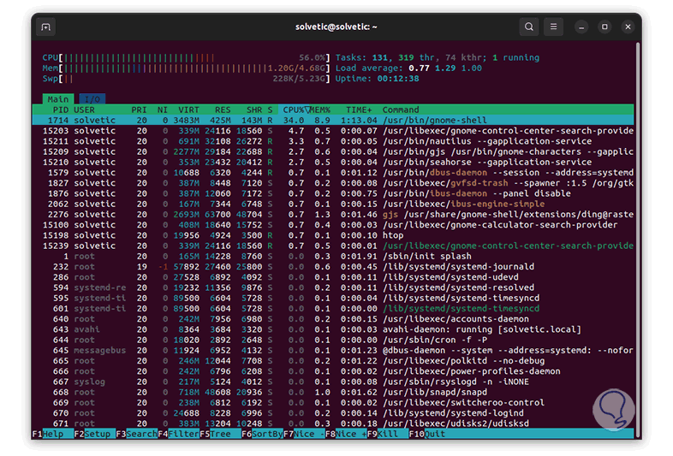
Task: Sort by the CPU% column header
Action: pyautogui.click(x=294, y=110)
